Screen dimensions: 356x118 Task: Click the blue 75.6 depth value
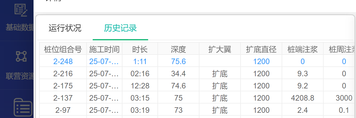(x=178, y=61)
